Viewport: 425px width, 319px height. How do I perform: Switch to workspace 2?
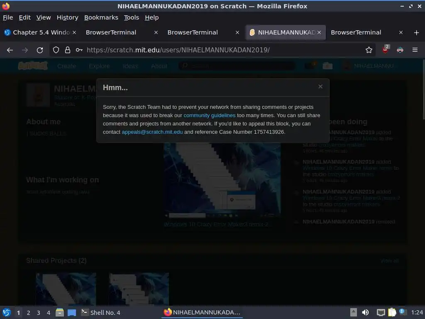tap(29, 313)
